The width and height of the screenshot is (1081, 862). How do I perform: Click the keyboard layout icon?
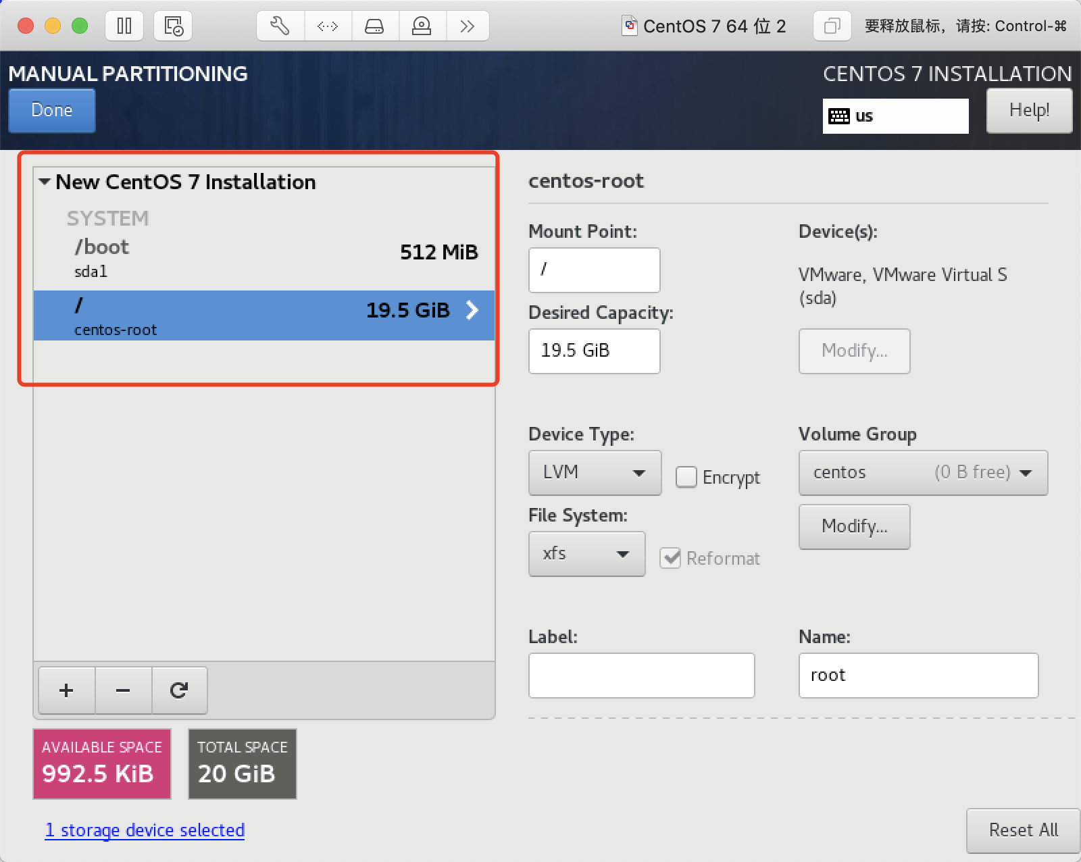839,116
